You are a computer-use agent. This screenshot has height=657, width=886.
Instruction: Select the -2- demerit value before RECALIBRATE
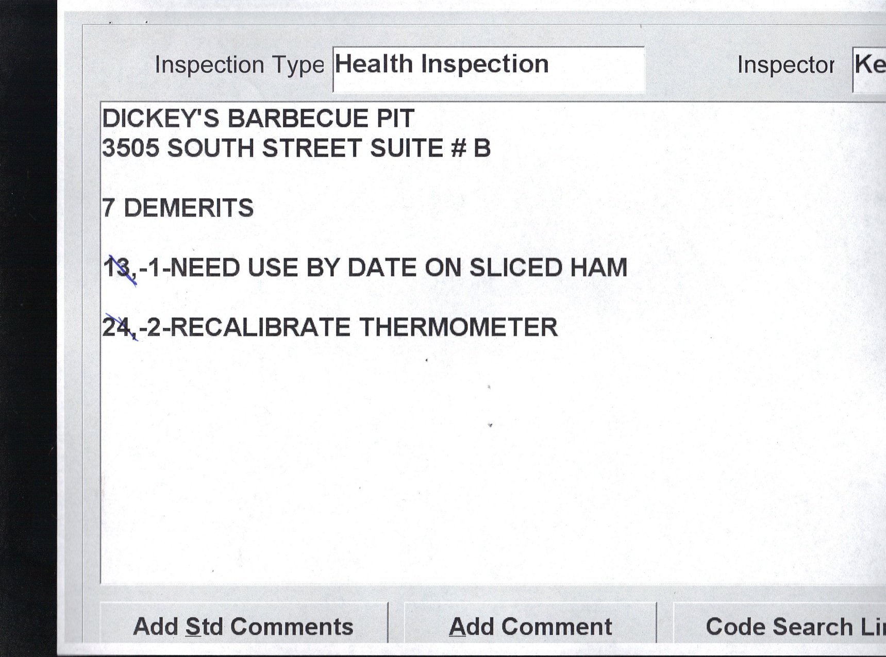[x=154, y=328]
